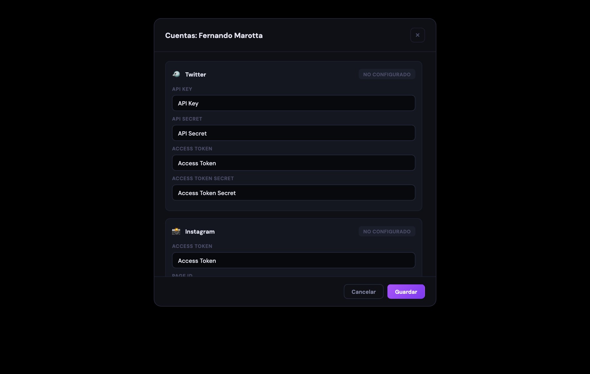Viewport: 590px width, 374px height.
Task: Click the API KEY field label
Action: point(182,89)
